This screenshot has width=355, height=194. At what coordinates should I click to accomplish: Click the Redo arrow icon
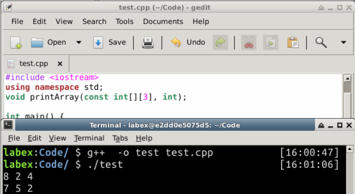point(220,43)
